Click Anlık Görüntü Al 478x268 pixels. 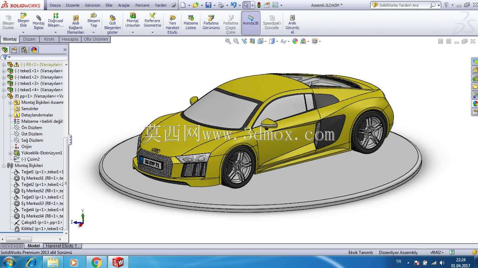click(x=292, y=25)
